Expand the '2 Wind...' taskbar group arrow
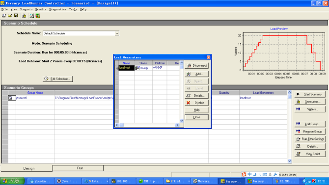329x185 pixels. coord(189,181)
